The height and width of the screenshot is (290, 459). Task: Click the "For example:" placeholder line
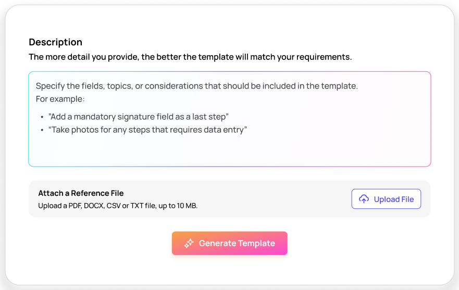click(60, 99)
